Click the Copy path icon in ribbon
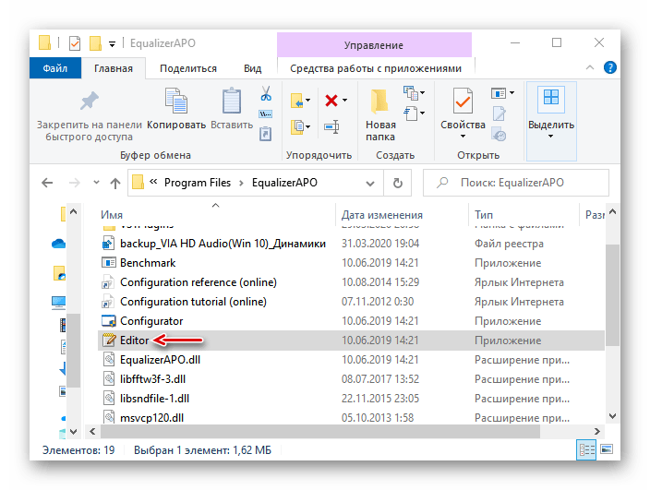Viewport: 650px width, 490px height. (265, 114)
